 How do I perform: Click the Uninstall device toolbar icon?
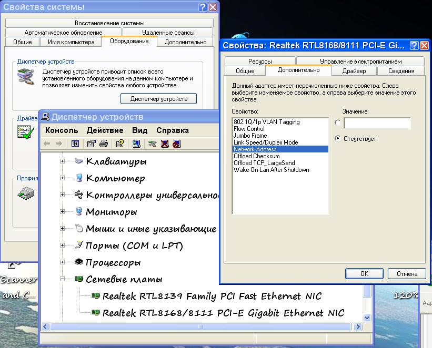tap(165, 144)
